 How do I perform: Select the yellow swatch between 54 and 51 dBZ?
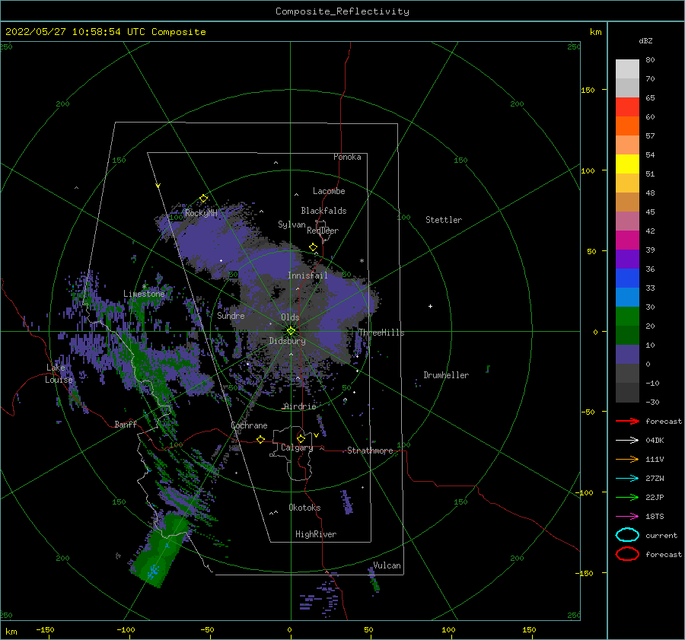627,164
